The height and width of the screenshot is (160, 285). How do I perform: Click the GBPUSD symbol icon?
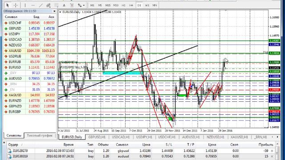[x=6, y=28]
